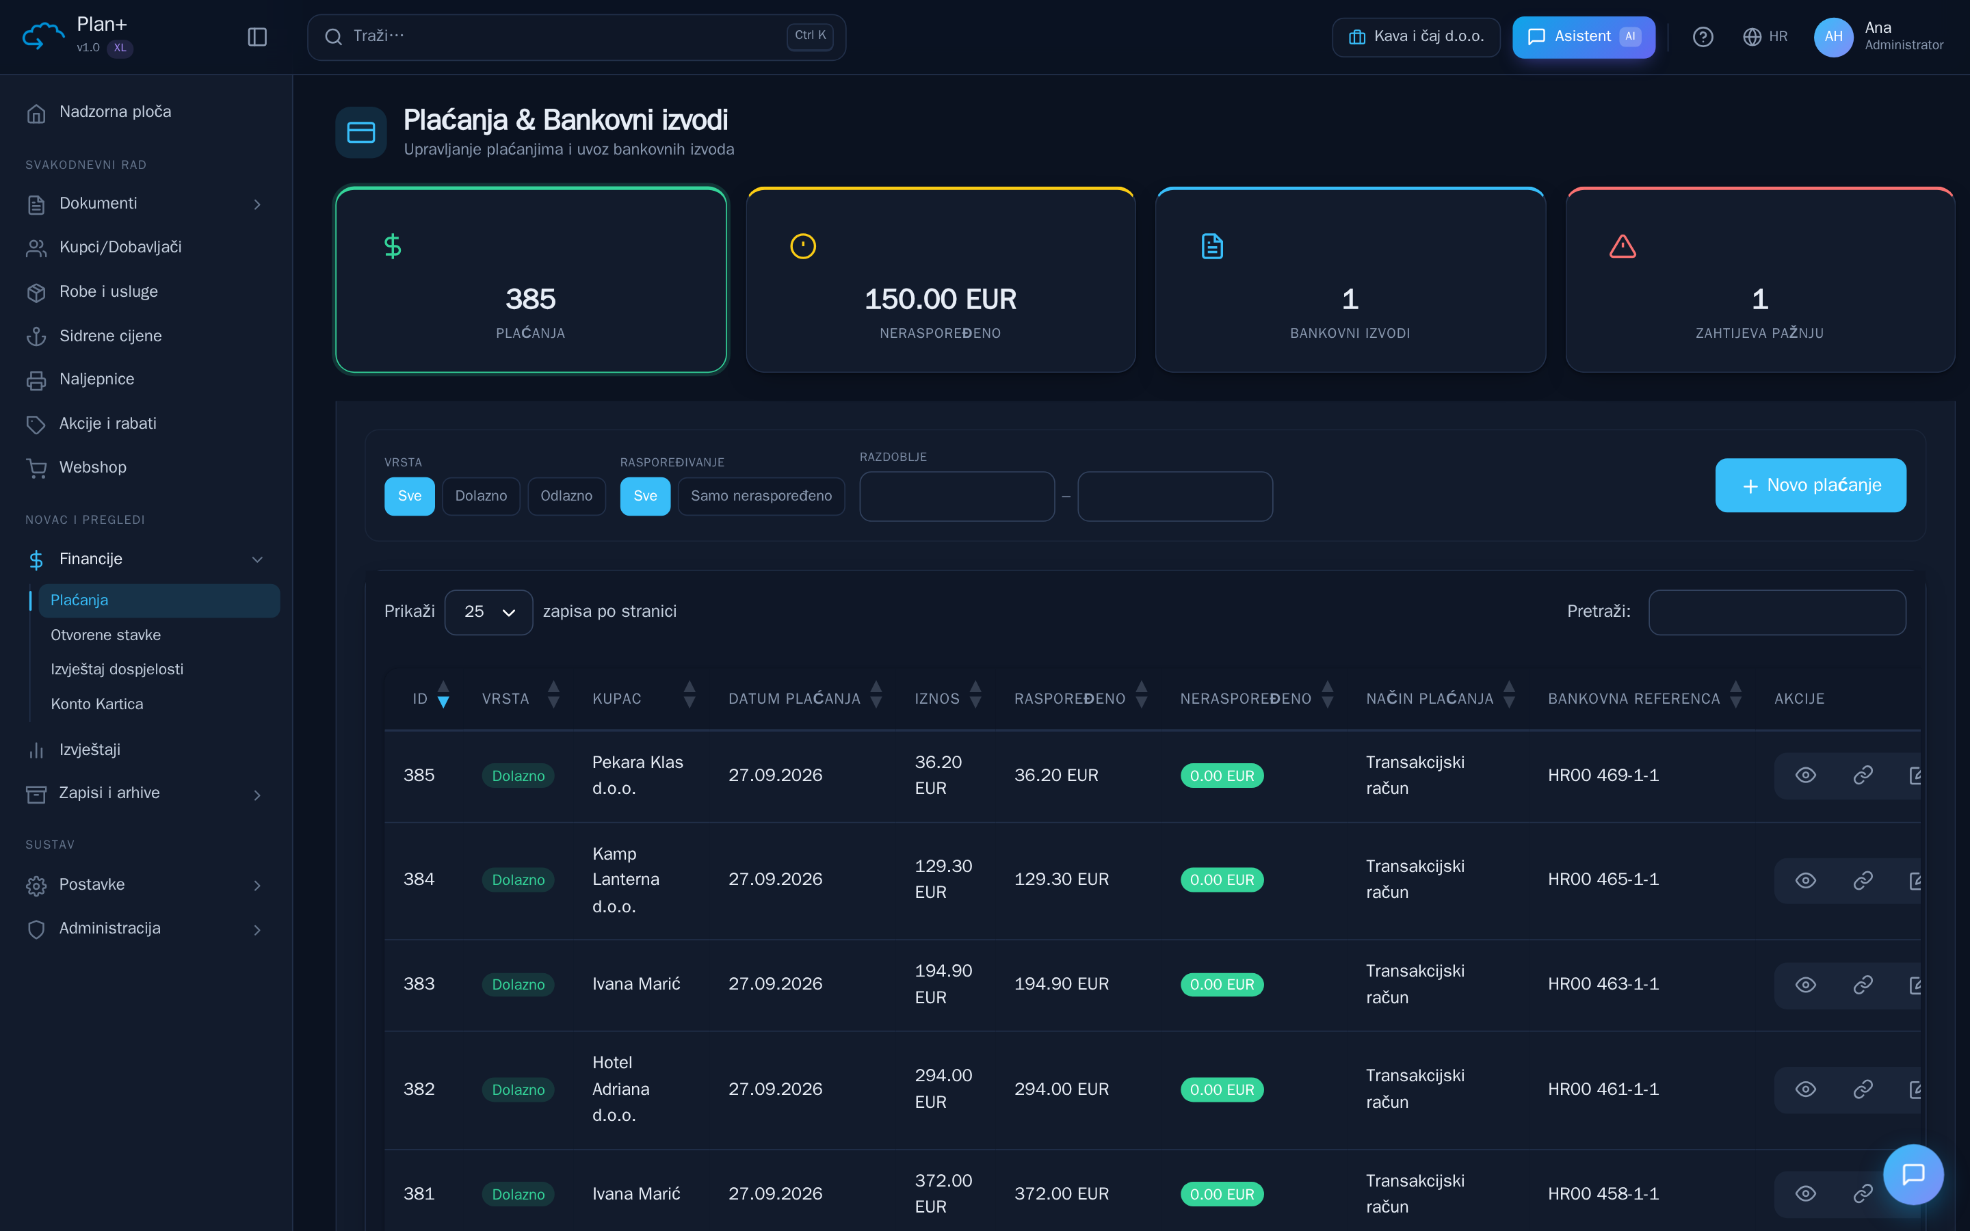Focus the Traži global search field
This screenshot has height=1231, width=1970.
pos(577,37)
